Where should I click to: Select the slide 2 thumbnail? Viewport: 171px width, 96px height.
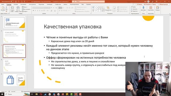coord(14,37)
